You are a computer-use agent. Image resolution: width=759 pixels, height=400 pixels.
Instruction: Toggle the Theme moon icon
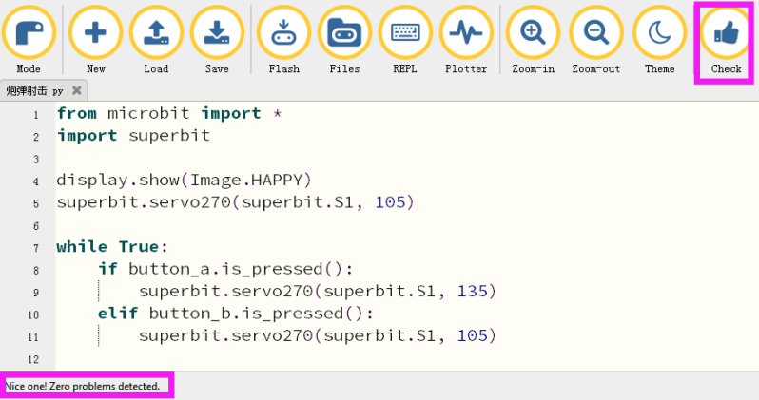point(659,33)
